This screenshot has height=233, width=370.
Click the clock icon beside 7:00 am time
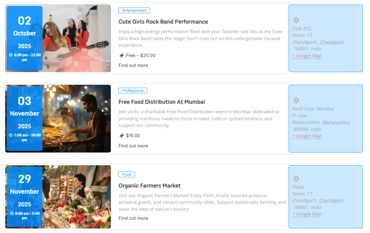(11, 135)
